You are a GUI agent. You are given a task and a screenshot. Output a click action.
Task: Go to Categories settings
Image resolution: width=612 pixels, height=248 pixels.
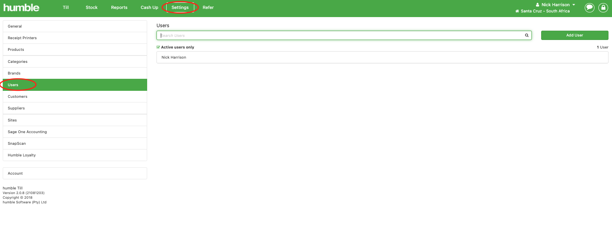pyautogui.click(x=75, y=62)
